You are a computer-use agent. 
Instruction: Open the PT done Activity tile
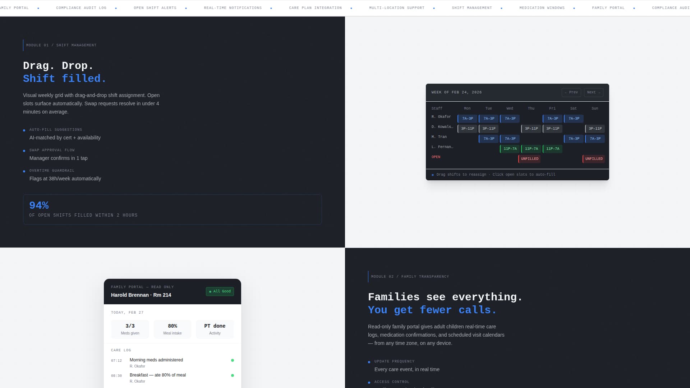(x=215, y=329)
